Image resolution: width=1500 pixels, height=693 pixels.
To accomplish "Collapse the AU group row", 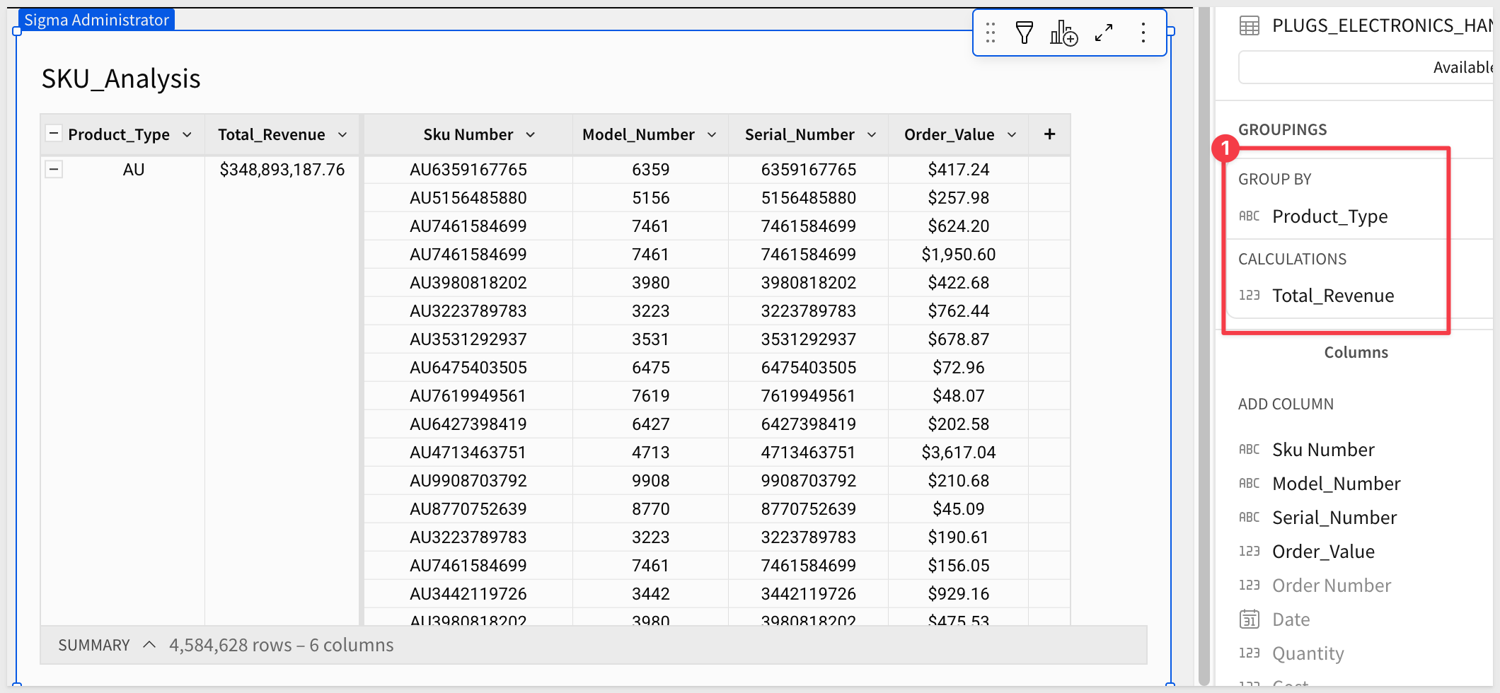I will click(x=54, y=170).
